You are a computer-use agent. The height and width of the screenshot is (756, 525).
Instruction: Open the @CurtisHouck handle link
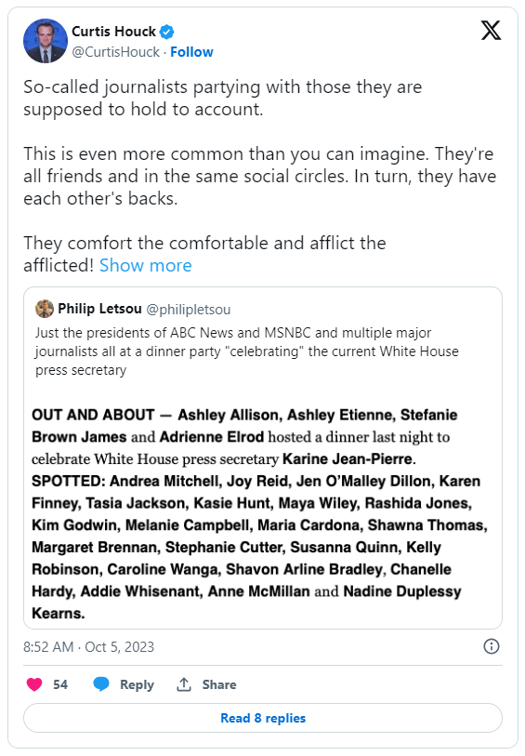[115, 52]
